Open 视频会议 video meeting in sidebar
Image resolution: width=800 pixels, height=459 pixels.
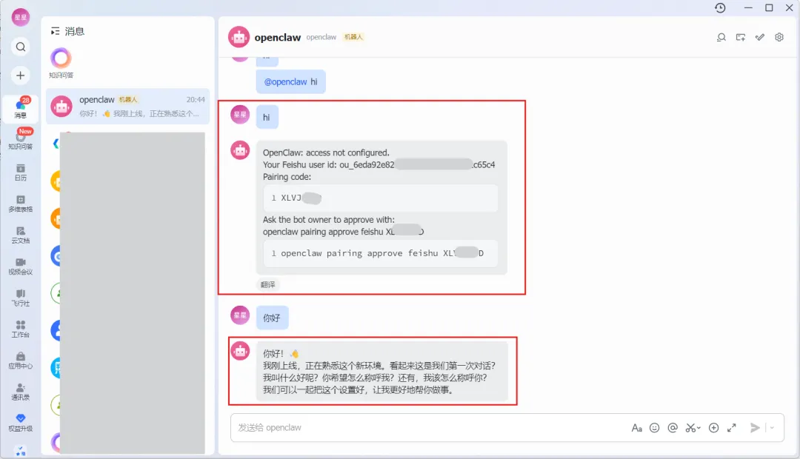pyautogui.click(x=21, y=267)
